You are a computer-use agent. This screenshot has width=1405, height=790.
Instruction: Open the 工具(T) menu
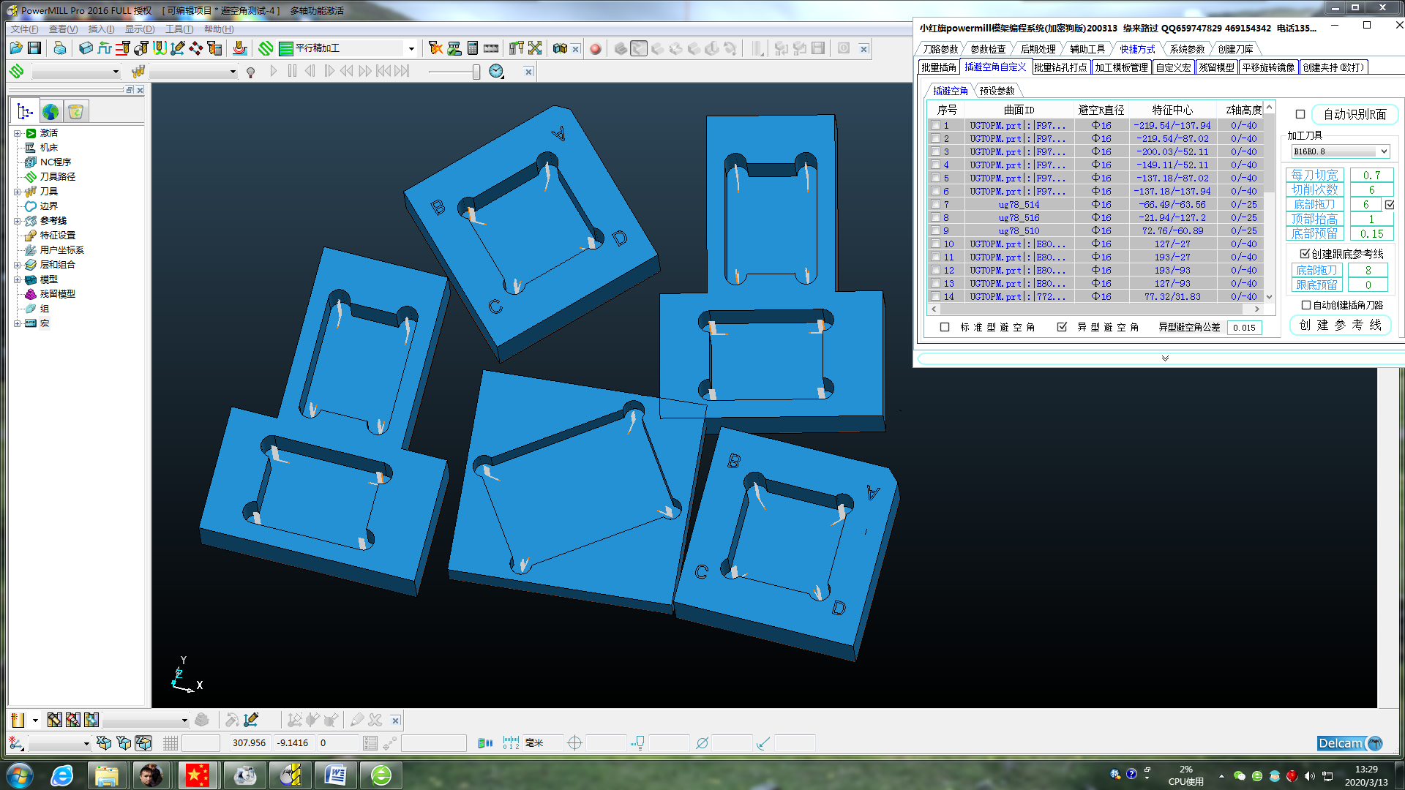click(x=179, y=29)
